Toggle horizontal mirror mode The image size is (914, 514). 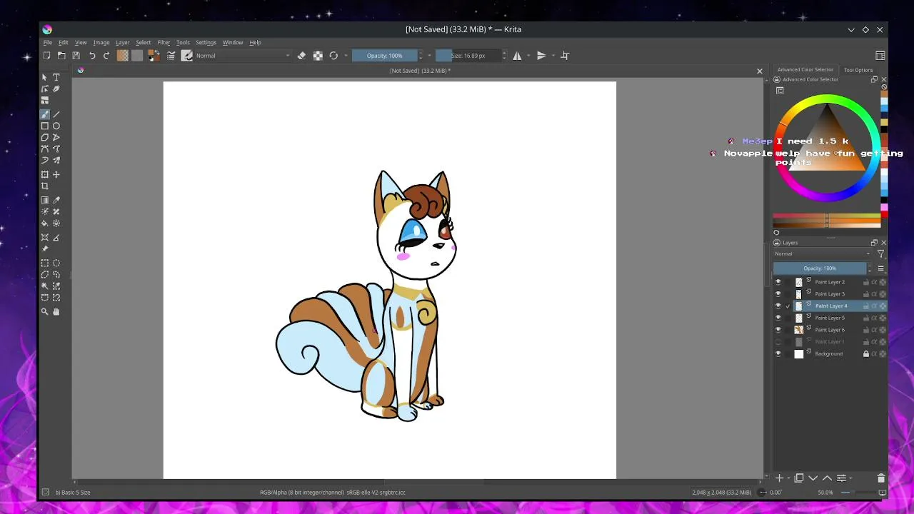[517, 56]
